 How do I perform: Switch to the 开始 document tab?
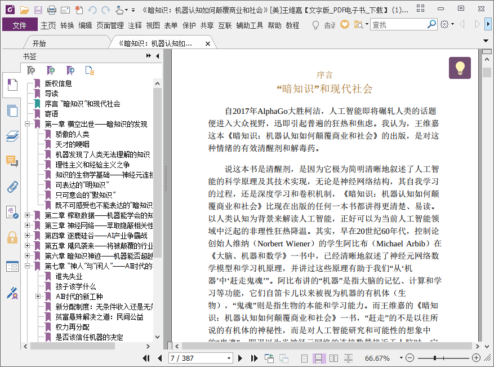coord(39,43)
